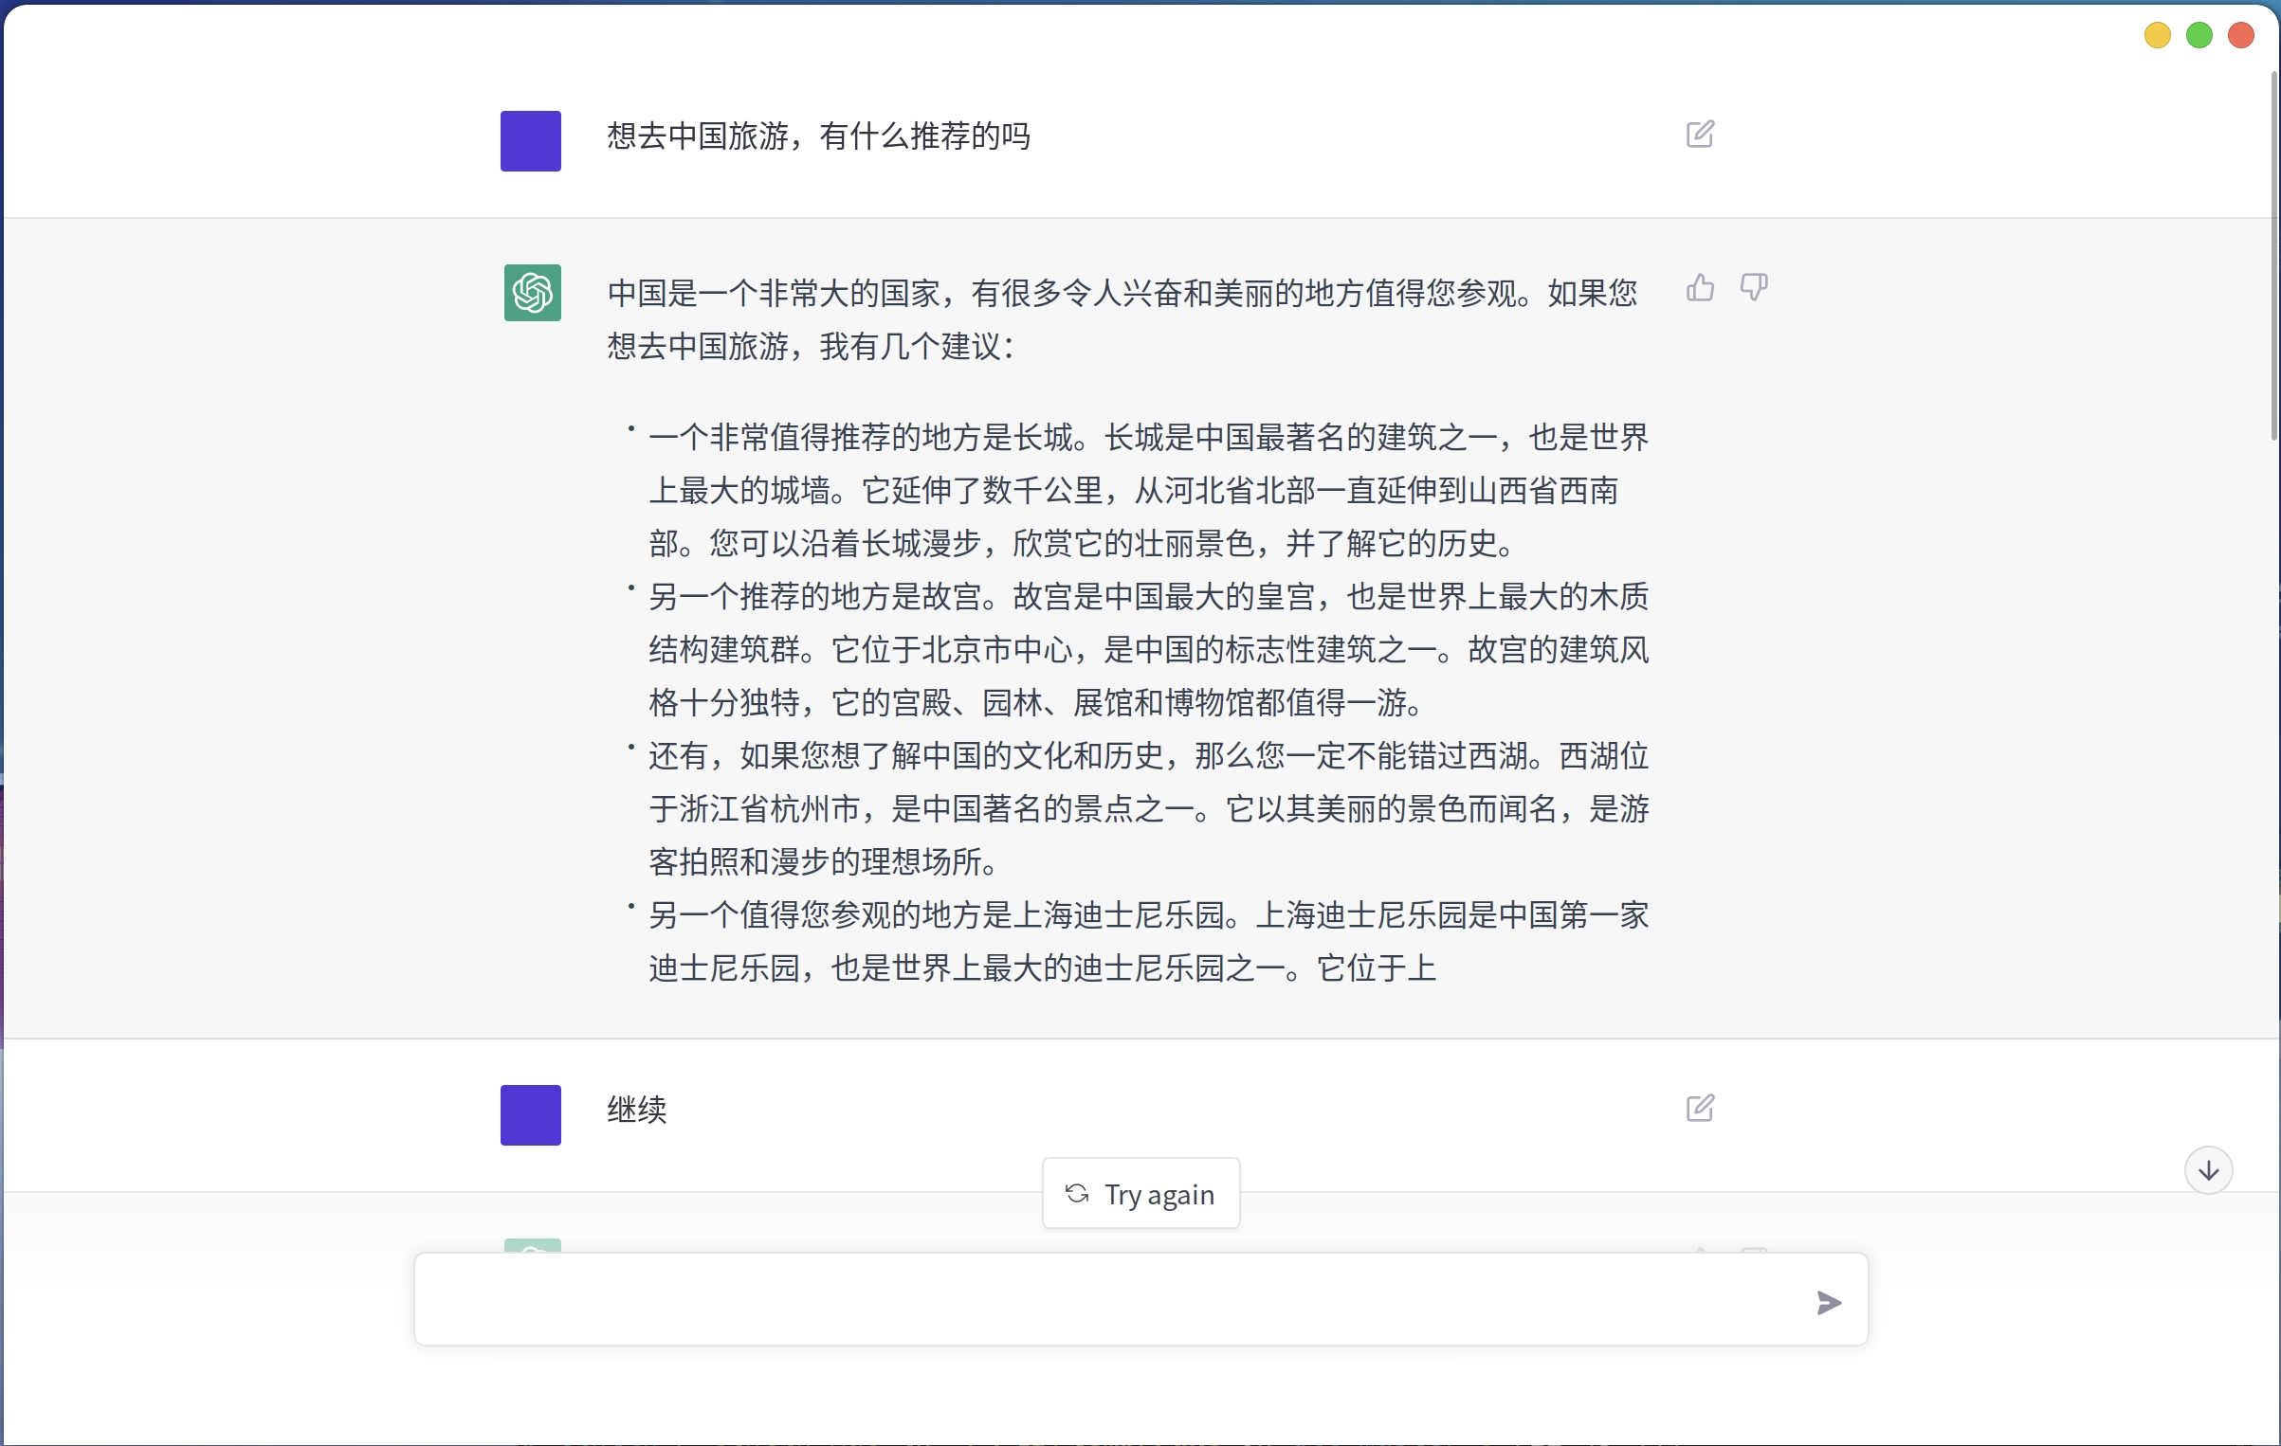Click the green ChatGPT logo avatar

pos(532,293)
